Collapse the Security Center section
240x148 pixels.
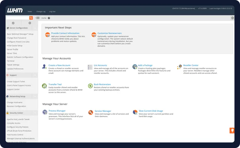(x=35, y=113)
